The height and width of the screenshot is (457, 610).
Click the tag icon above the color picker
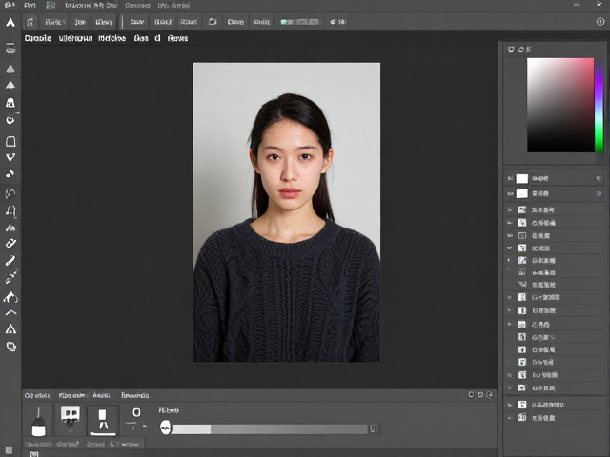click(x=520, y=50)
